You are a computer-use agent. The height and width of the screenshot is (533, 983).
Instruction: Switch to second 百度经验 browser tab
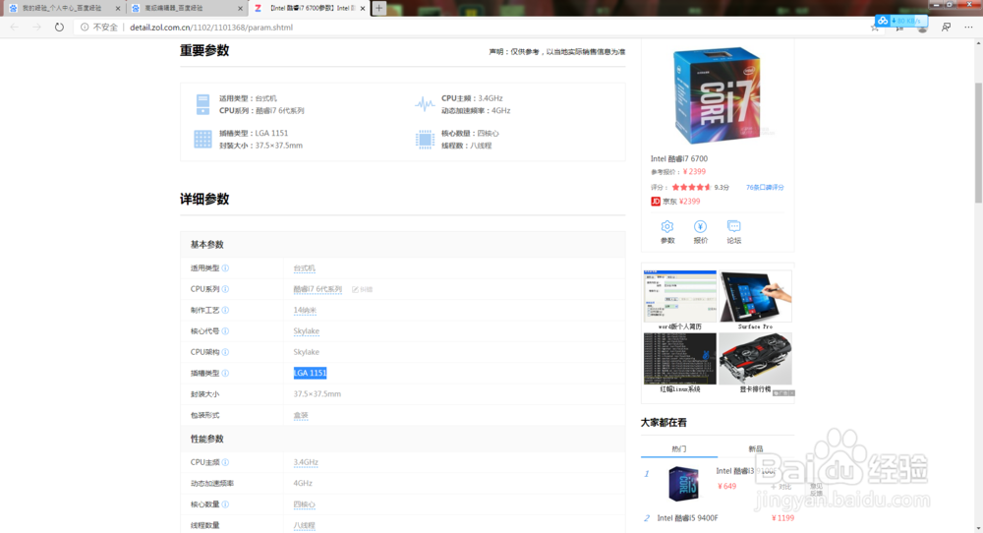pos(186,8)
